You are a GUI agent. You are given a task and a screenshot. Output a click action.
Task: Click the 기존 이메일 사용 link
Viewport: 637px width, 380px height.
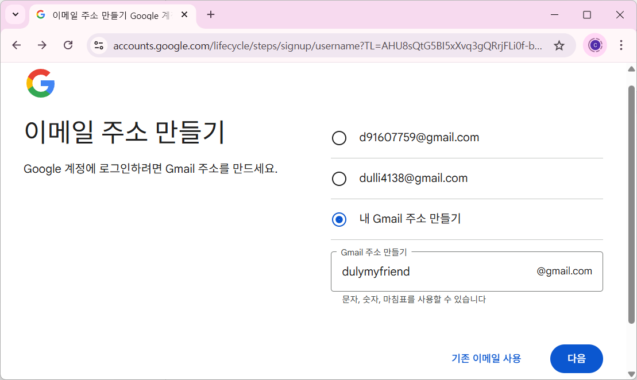click(487, 359)
